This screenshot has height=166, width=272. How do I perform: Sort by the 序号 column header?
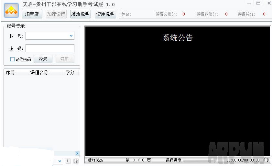coord(10,72)
